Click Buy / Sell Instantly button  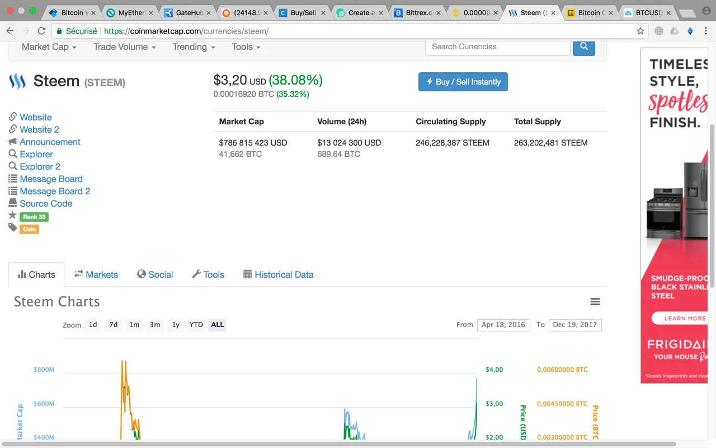point(463,82)
